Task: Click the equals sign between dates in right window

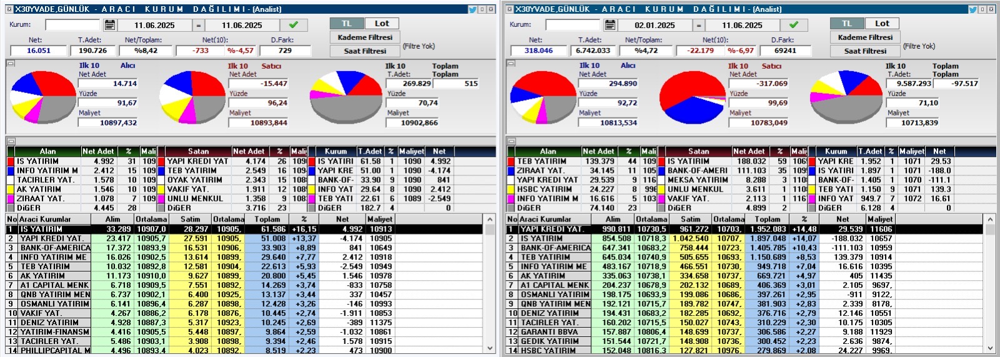Action: coord(699,25)
